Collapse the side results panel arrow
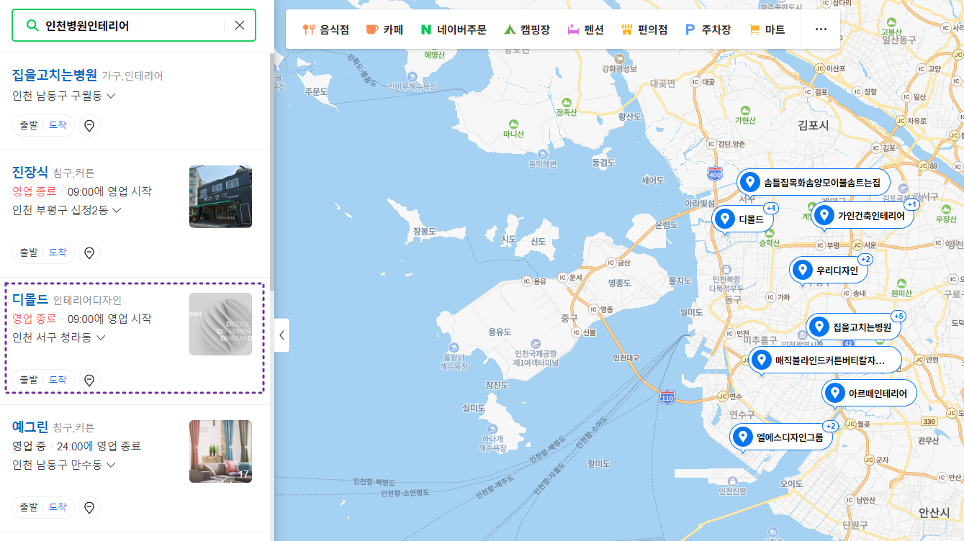The image size is (964, 541). pos(281,335)
